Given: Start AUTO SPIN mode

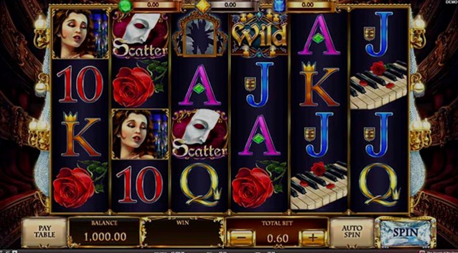Looking at the screenshot, I should coord(352,232).
